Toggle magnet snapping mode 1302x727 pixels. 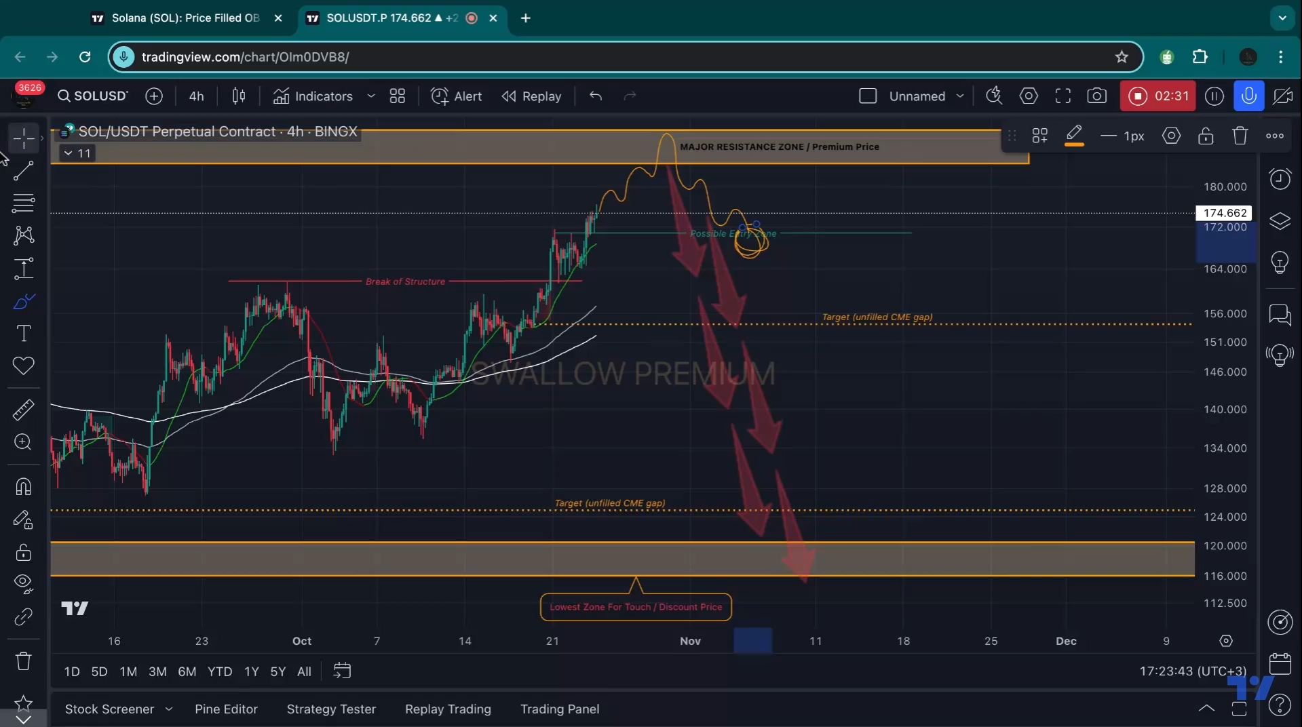point(22,487)
